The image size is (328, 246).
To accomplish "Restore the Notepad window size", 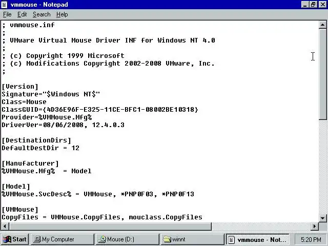I will pos(313,5).
